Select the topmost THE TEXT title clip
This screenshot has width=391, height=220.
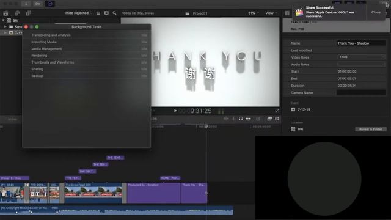[x=115, y=158]
